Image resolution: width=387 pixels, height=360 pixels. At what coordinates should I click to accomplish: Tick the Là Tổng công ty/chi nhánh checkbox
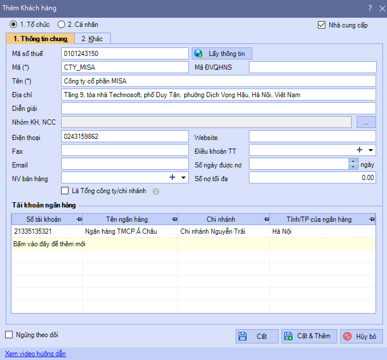[65, 191]
